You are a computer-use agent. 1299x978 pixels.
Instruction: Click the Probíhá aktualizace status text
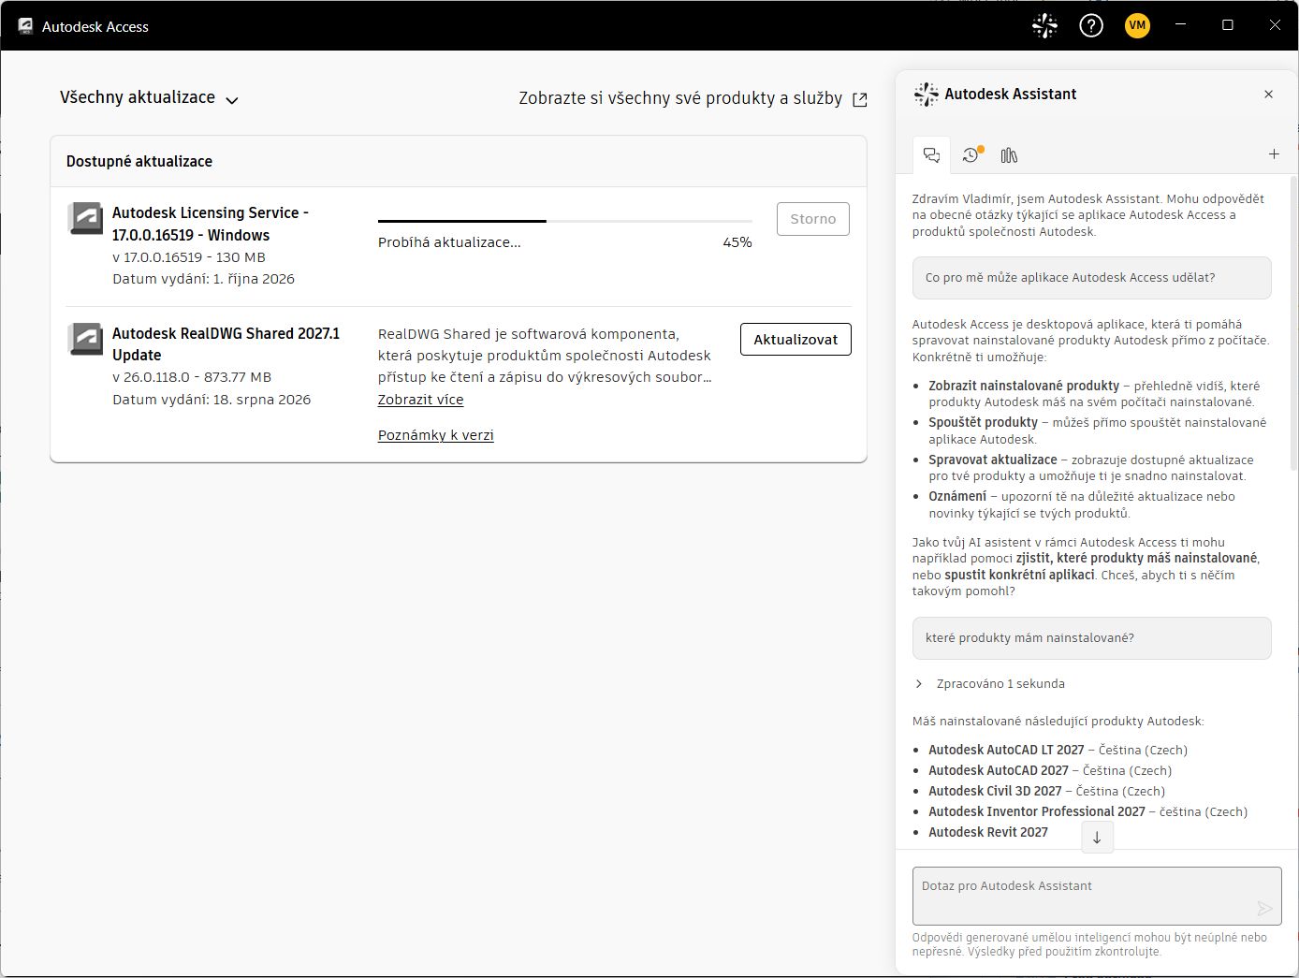coord(449,242)
